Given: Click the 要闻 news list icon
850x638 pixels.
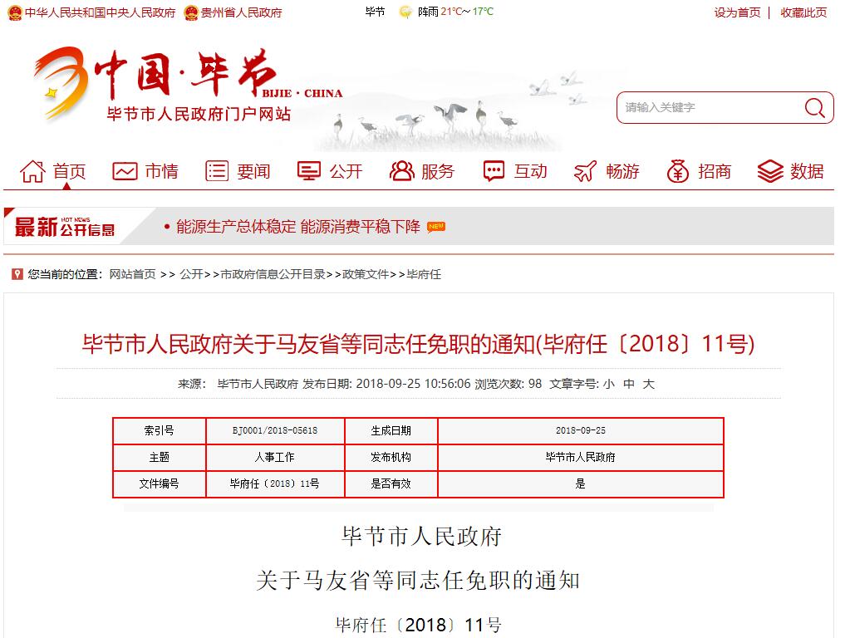Looking at the screenshot, I should click(217, 172).
